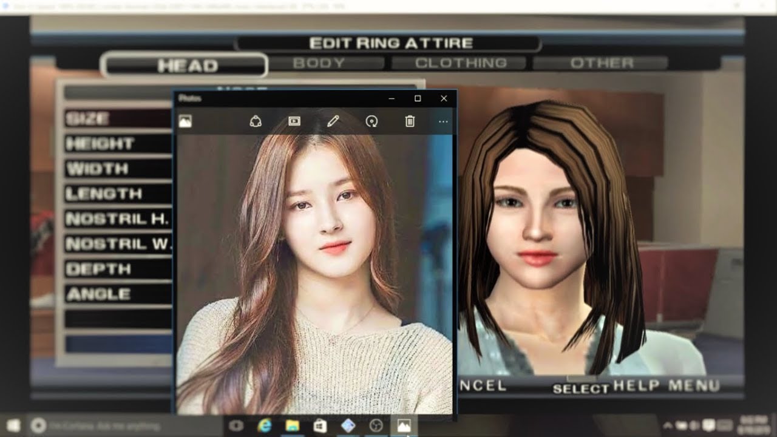Delete photo using trash icon

[410, 121]
